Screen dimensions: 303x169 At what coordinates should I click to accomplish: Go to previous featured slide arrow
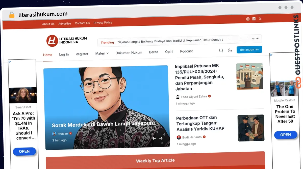point(154,138)
